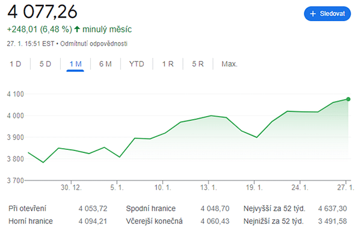Viewport: 361px width, 230px height.
Task: Switch to the YTD range tab
Action: point(137,64)
